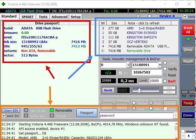196x140 pixels.
Task: Click the Passport button
Action: click(x=87, y=113)
